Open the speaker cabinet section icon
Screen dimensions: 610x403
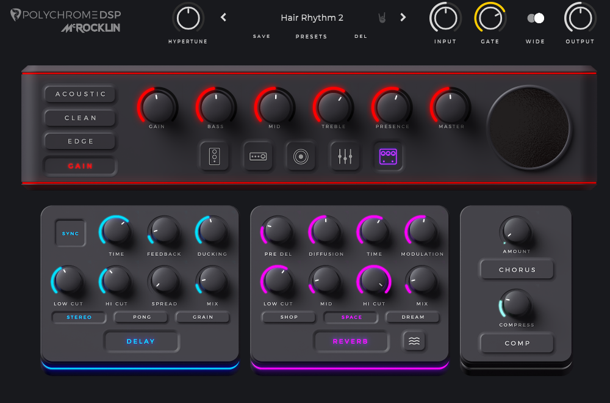[214, 156]
